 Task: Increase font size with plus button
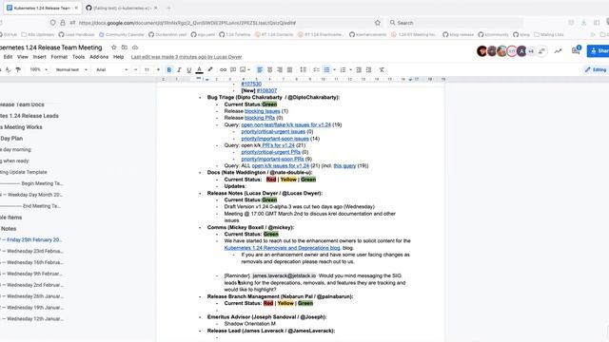tap(158, 69)
